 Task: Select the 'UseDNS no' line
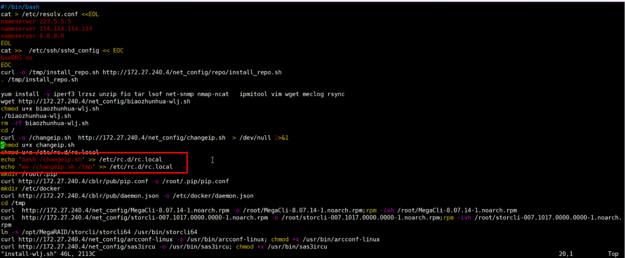16,58
